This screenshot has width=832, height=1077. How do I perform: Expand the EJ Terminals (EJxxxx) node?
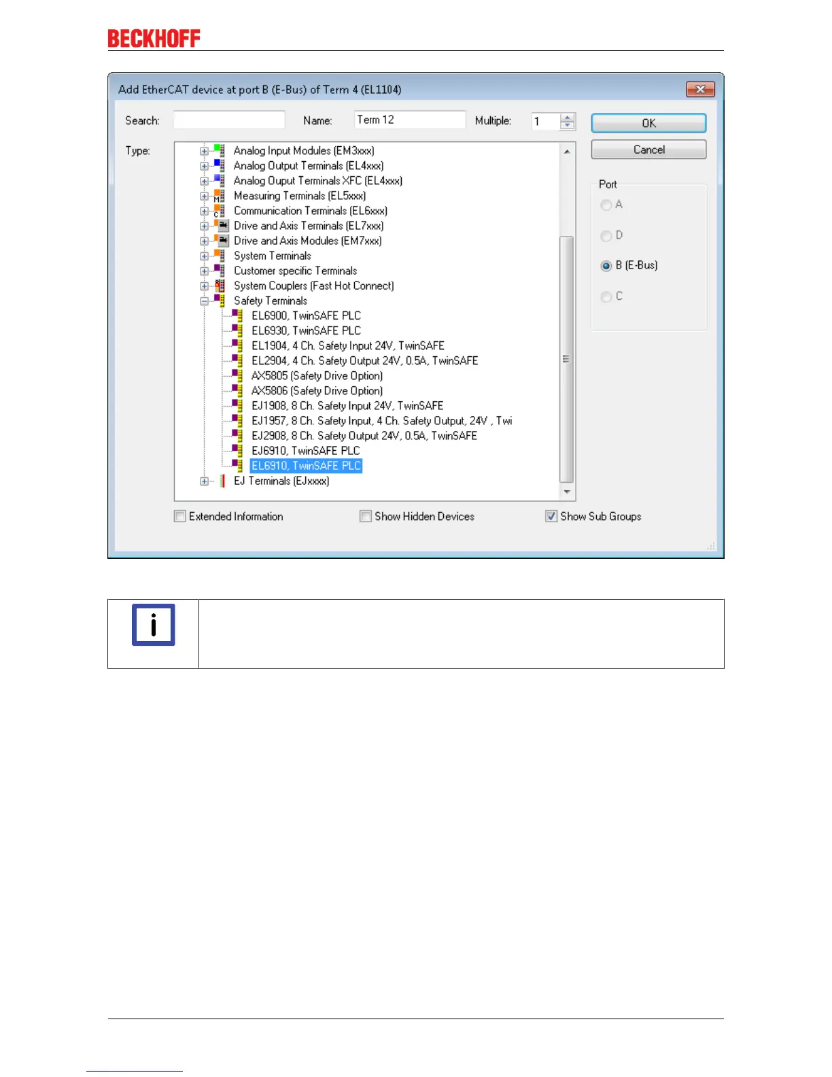(x=204, y=481)
